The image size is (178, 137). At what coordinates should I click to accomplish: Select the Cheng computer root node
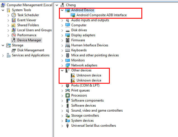pos(71,5)
